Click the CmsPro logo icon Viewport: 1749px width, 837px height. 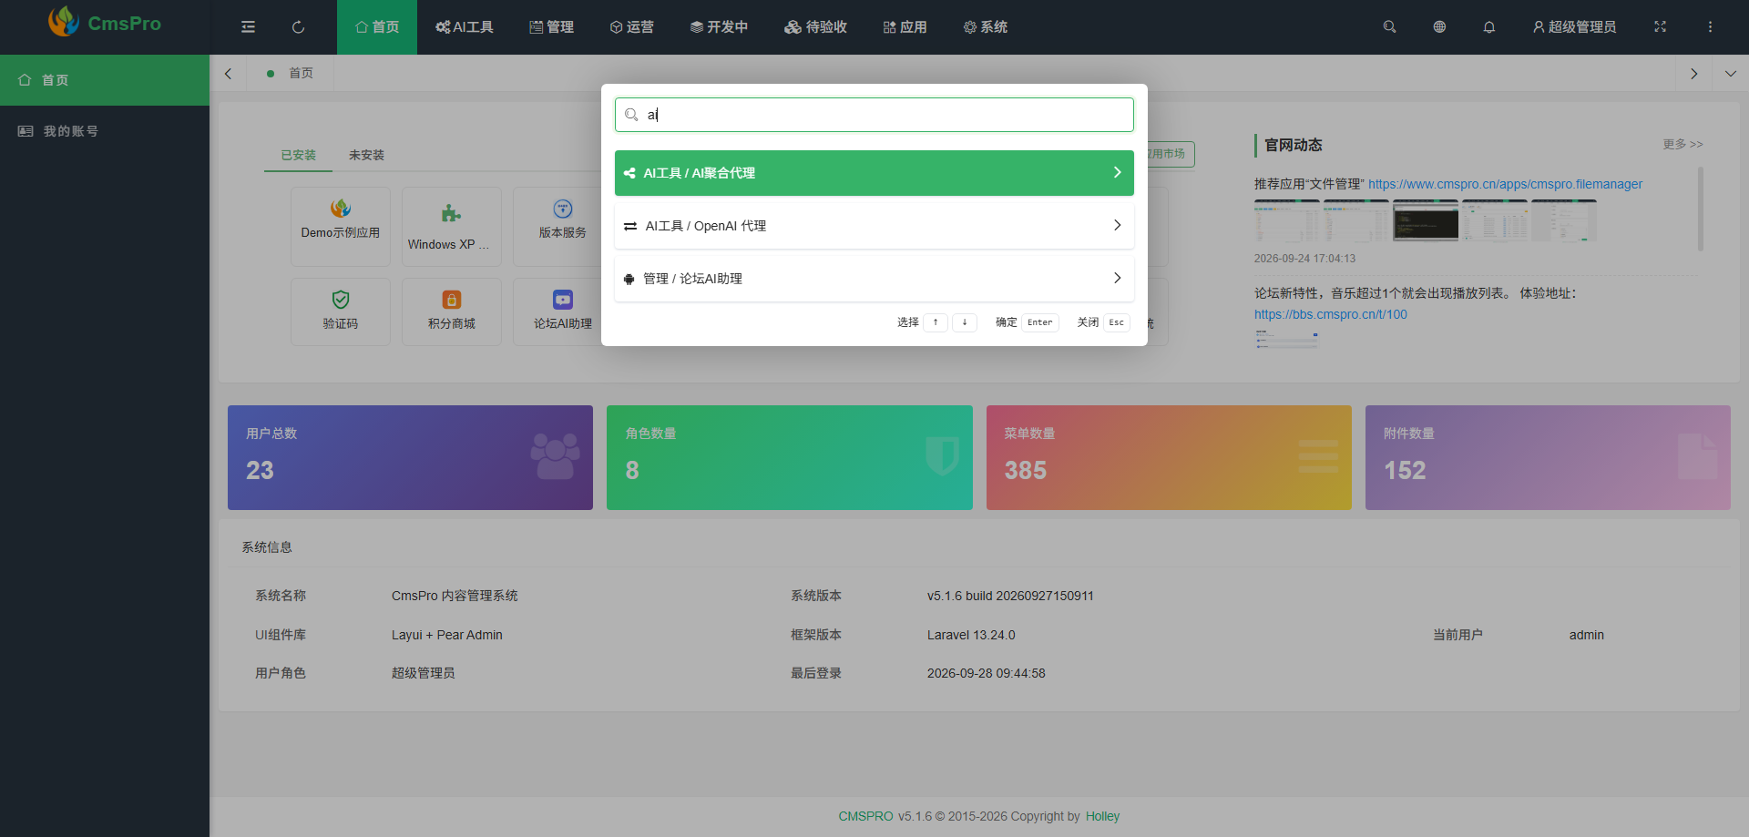64,22
